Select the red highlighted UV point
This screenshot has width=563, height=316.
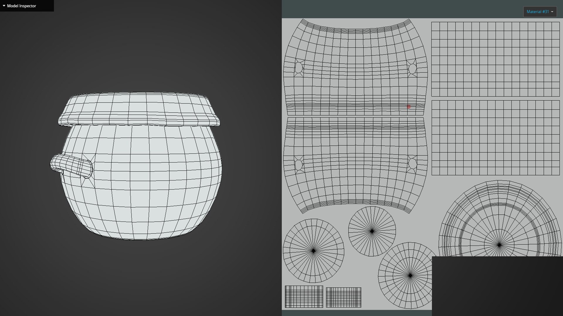coord(409,107)
